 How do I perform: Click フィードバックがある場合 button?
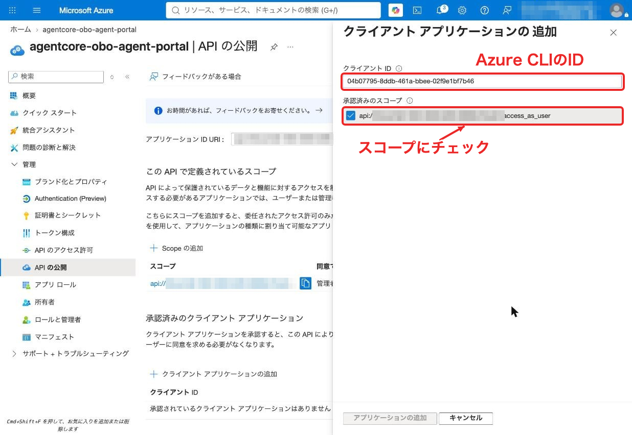195,77
